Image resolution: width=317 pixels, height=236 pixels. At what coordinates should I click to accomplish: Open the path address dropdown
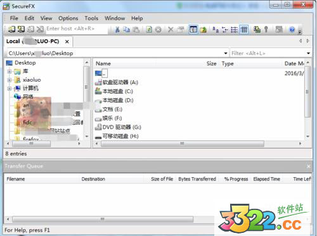(226, 53)
